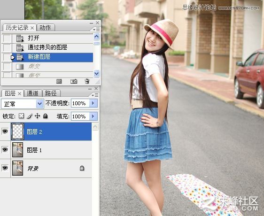
Task: Click the 图层 1 layer thumbnail
Action: pos(18,150)
